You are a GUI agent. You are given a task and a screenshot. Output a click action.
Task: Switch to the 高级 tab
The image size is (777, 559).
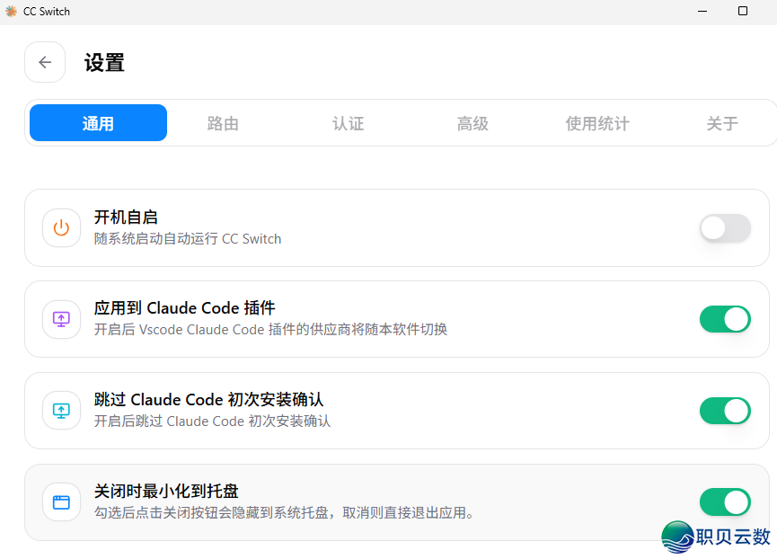[472, 123]
